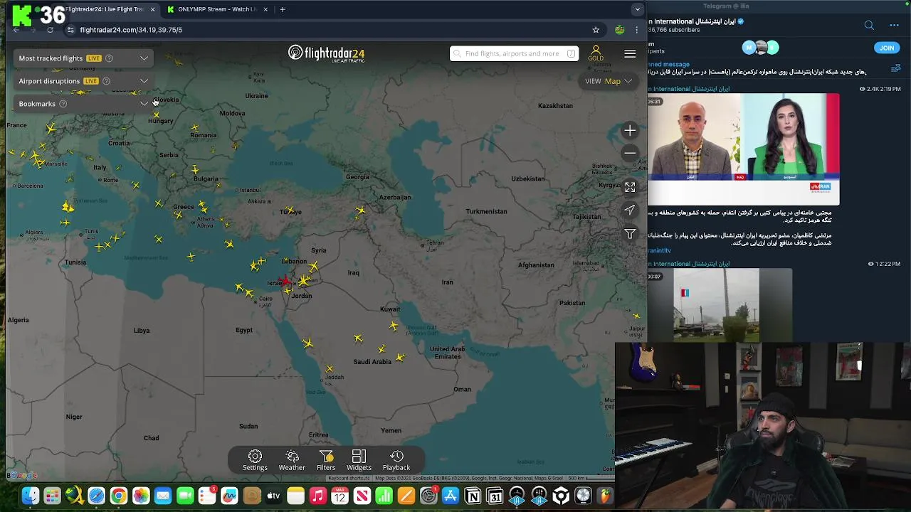This screenshot has width=911, height=512.
Task: Expand the Most tracked flights panel
Action: [144, 58]
